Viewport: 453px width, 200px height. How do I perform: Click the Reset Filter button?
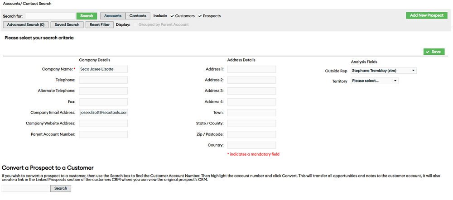pyautogui.click(x=99, y=24)
